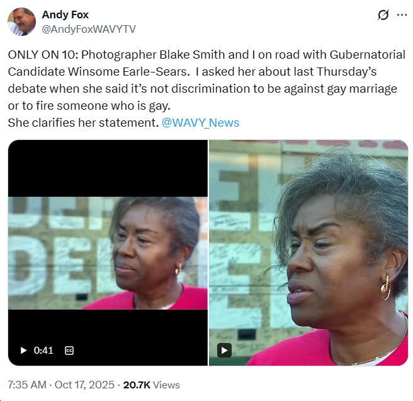
Task: Click the tweet text starting with ONLY ON 10
Action: coord(206,88)
